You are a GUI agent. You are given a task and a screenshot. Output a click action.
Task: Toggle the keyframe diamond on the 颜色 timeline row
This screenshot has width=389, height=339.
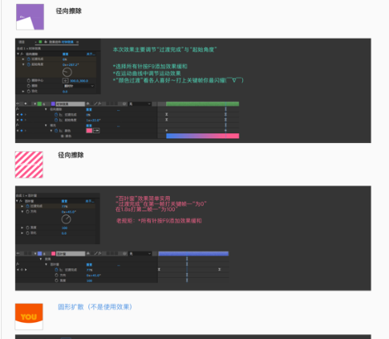click(22, 131)
